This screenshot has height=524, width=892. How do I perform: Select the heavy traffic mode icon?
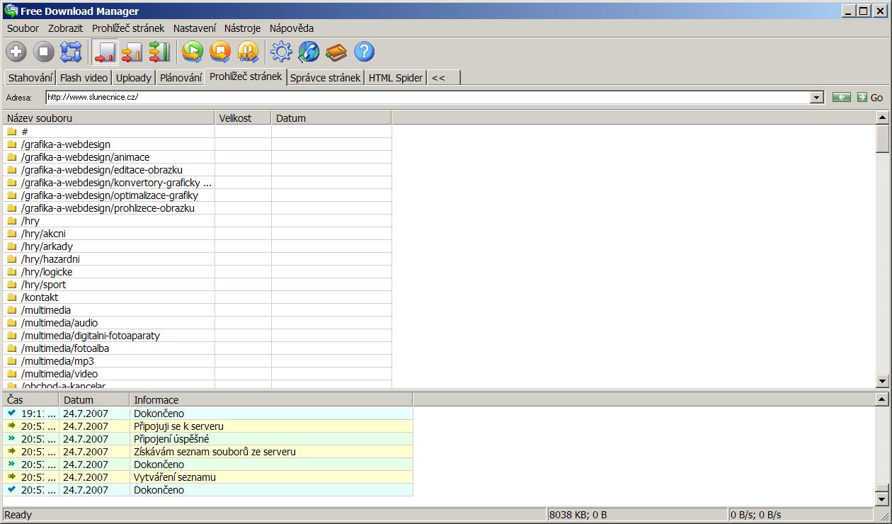click(159, 52)
